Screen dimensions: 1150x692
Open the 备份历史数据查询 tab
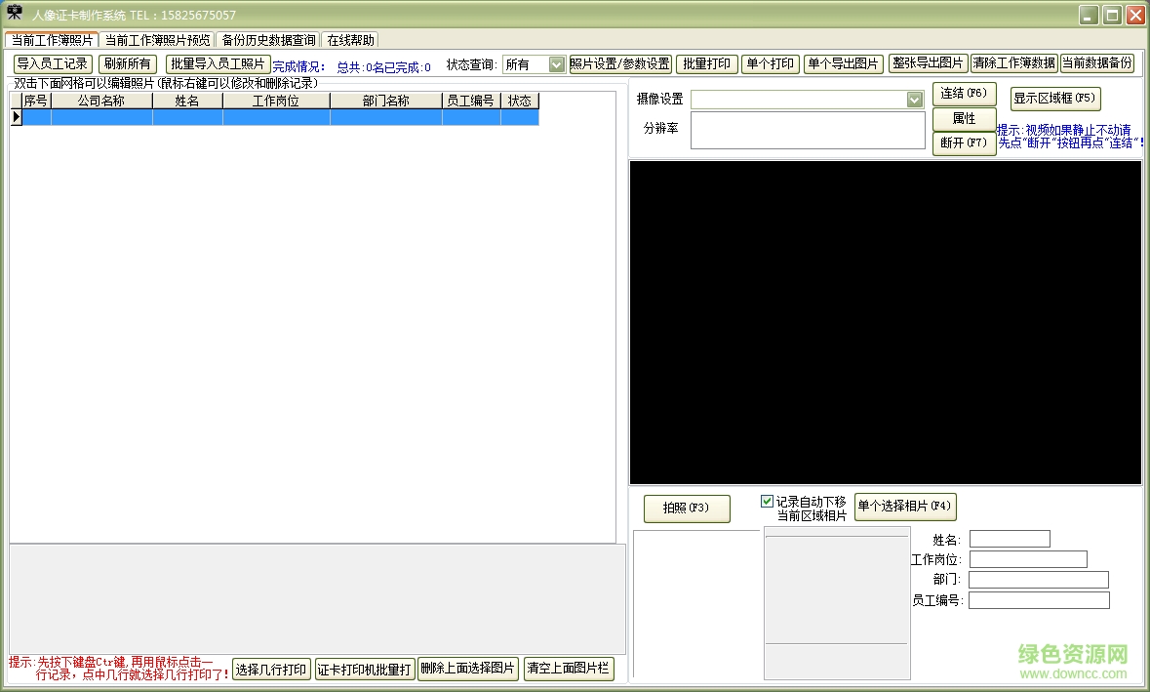(x=268, y=40)
